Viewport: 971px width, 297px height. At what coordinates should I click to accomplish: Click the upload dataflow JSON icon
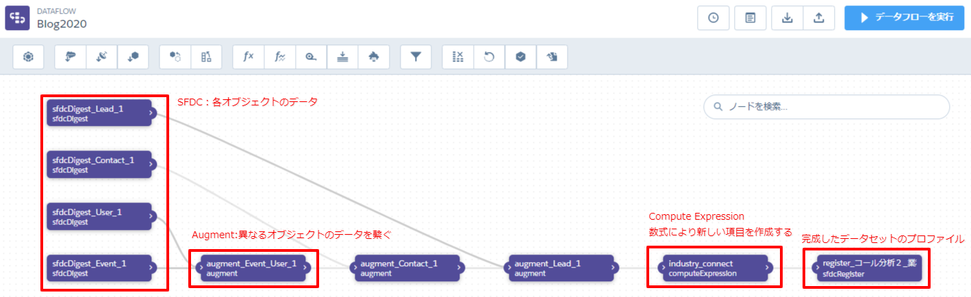[818, 18]
